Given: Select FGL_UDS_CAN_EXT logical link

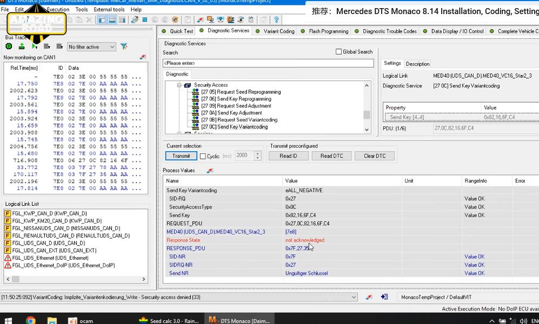Looking at the screenshot, I should tap(54, 250).
